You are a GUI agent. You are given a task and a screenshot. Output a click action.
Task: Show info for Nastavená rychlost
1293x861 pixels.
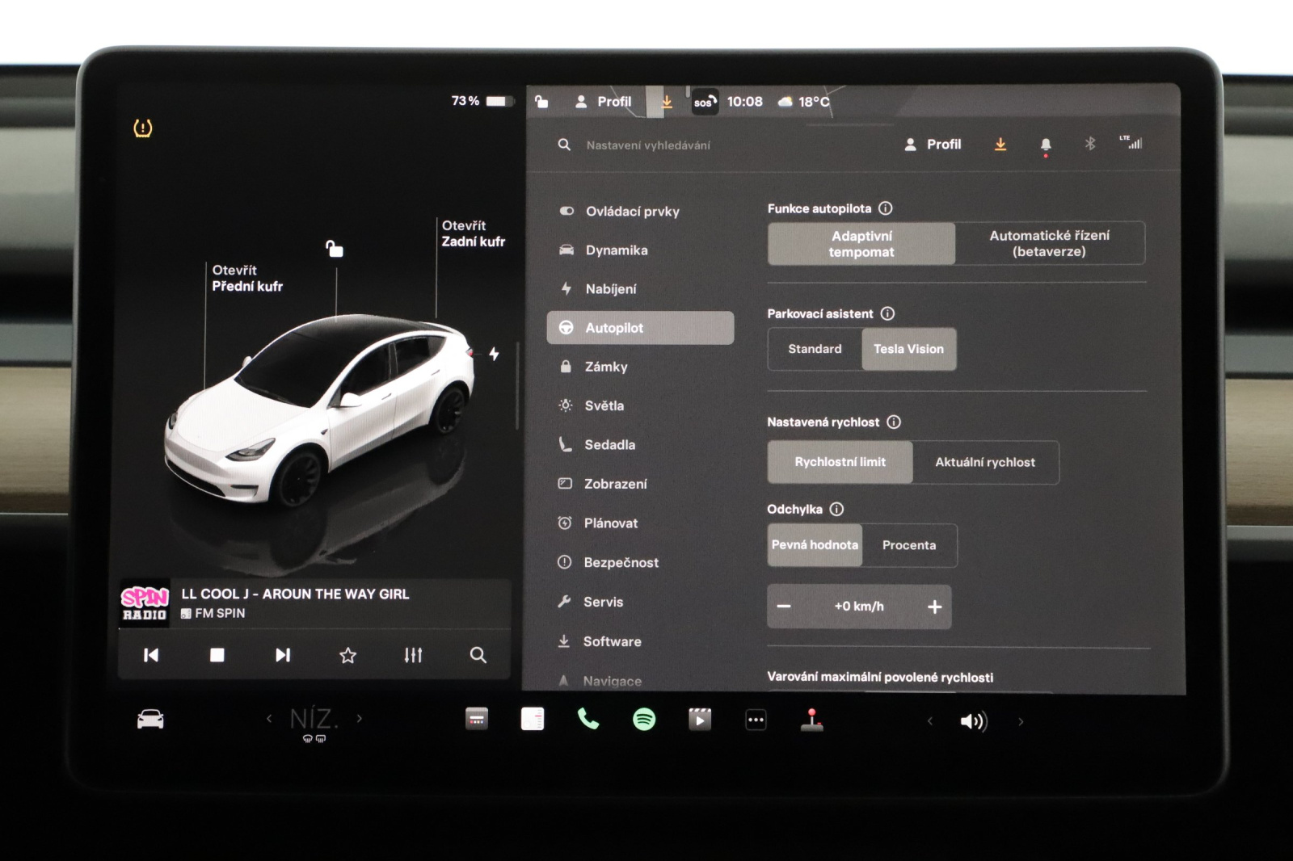click(x=894, y=422)
